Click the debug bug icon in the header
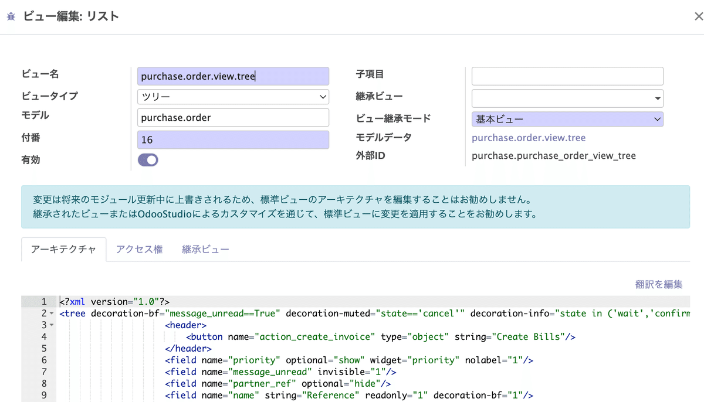Viewport: 704px width, 402px height. 10,16
